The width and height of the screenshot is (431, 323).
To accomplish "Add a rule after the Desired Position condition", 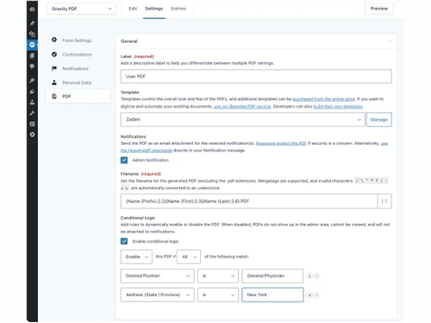I will [309, 276].
